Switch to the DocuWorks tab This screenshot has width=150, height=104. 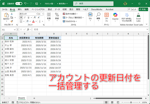point(97,9)
